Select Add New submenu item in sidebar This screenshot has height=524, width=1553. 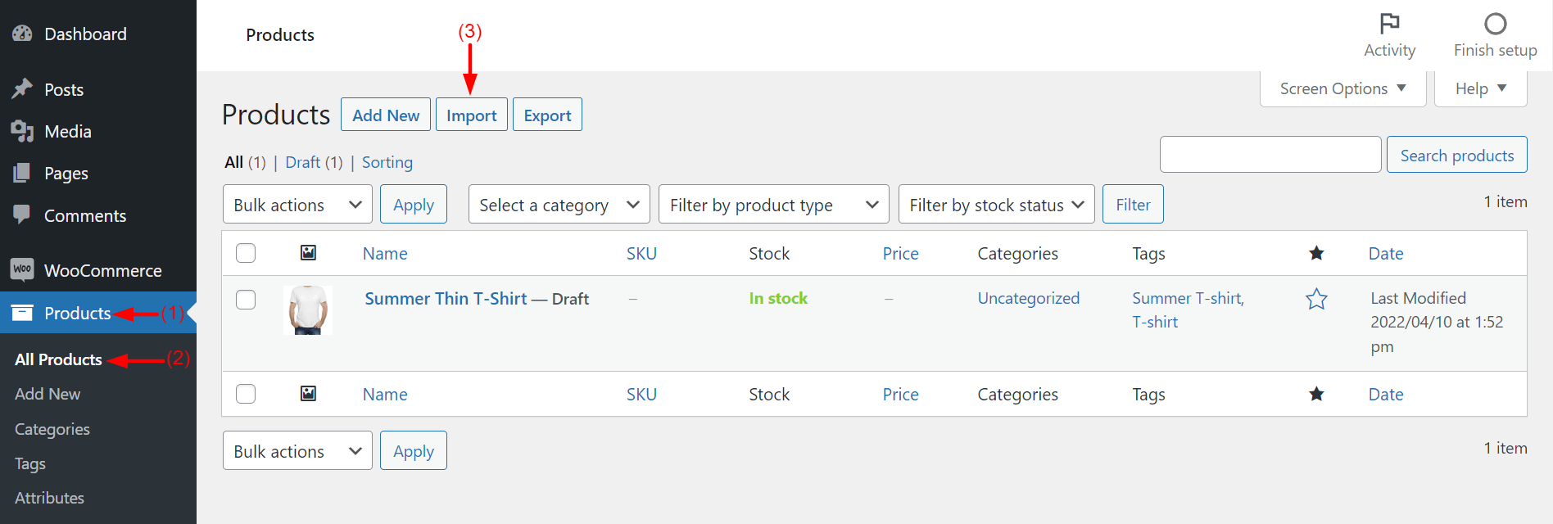pos(48,394)
